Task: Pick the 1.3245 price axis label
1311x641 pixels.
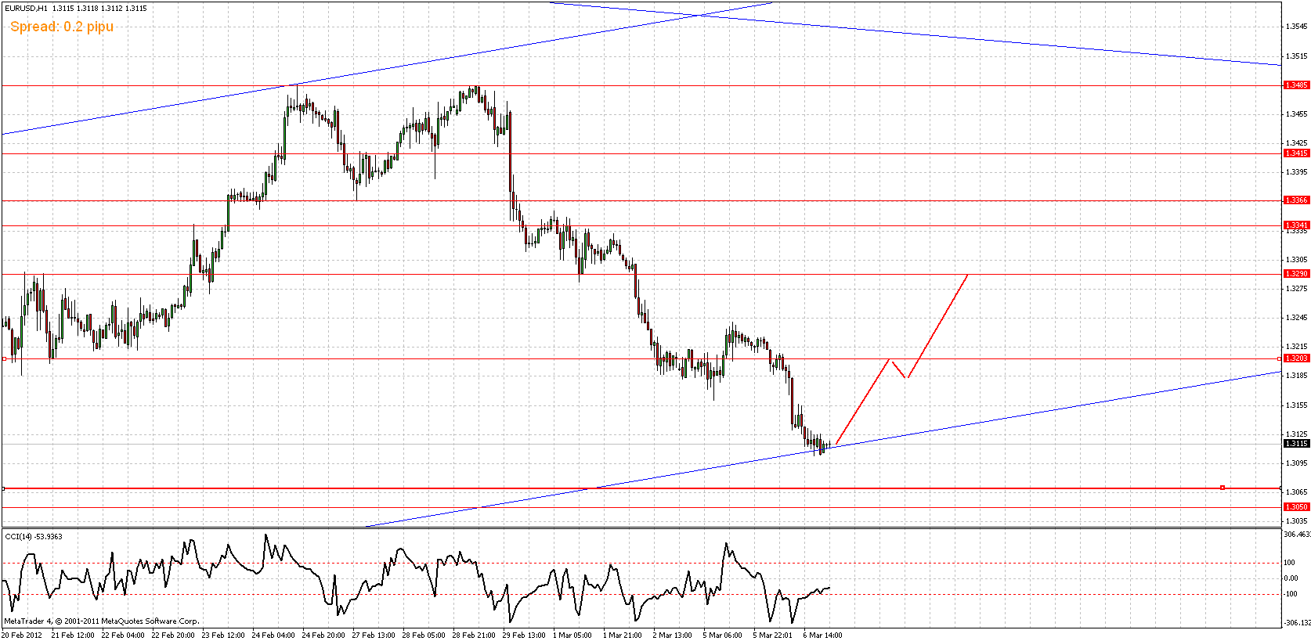Action: pos(1297,318)
